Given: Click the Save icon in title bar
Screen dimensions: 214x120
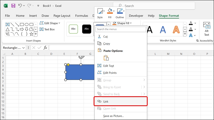Looking at the screenshot, I should pos(13,6).
